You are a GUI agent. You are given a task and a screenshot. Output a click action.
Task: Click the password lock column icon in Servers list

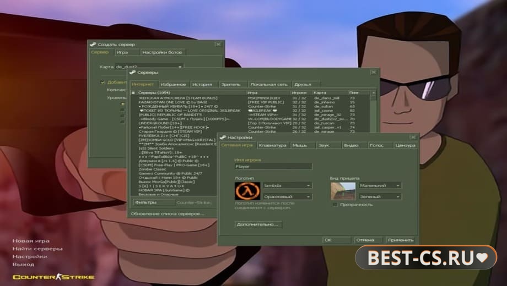point(133,92)
